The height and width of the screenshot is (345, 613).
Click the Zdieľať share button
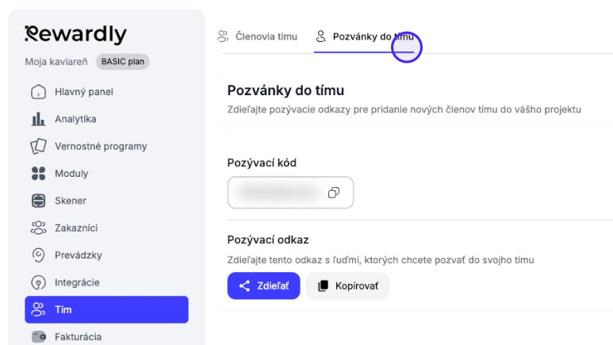263,286
